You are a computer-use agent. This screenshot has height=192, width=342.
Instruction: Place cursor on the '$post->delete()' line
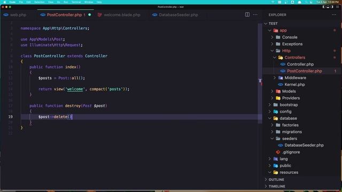pyautogui.click(x=139, y=117)
